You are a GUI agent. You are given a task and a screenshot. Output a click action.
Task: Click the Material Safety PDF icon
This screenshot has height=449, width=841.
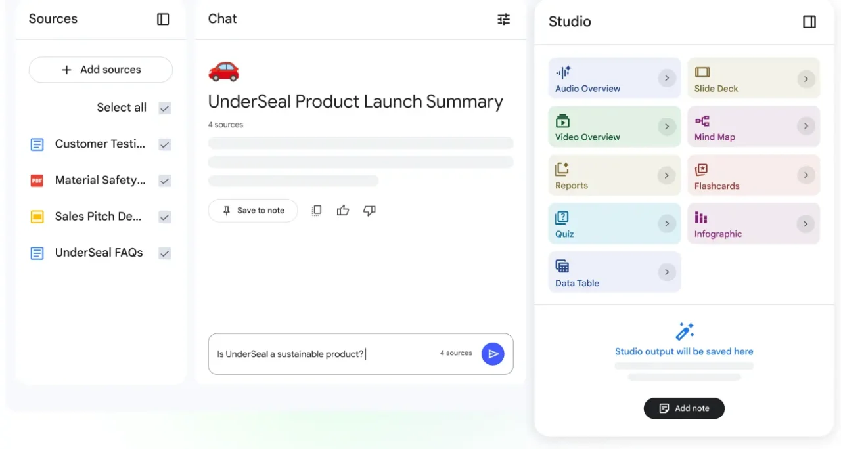pos(37,181)
